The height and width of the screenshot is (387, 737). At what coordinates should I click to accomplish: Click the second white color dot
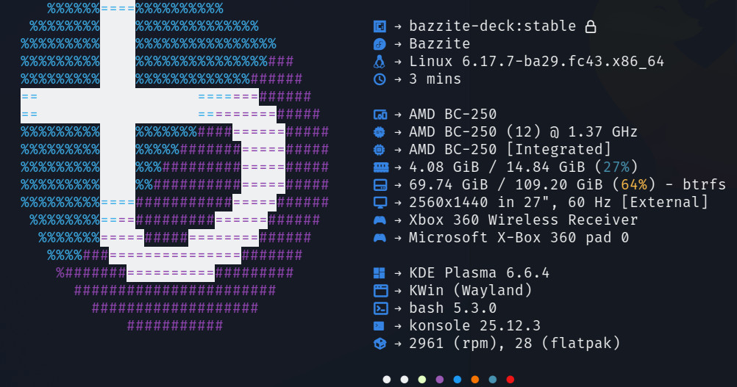click(x=405, y=380)
